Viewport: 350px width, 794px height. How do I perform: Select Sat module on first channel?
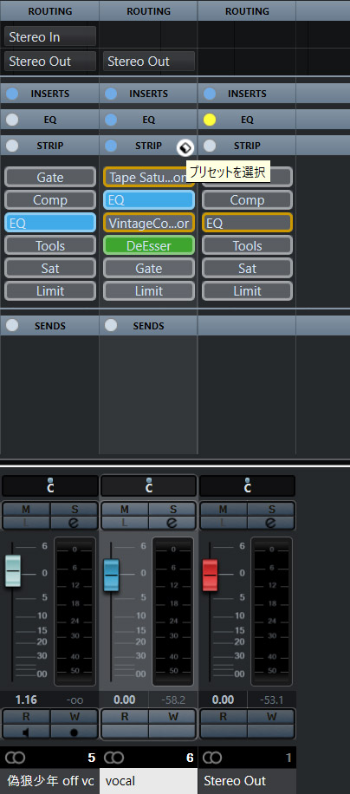(50, 269)
